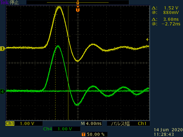The height and width of the screenshot is (137, 183).
Task: Click the cursor time readout -2.72ns
Action: [x=171, y=24]
